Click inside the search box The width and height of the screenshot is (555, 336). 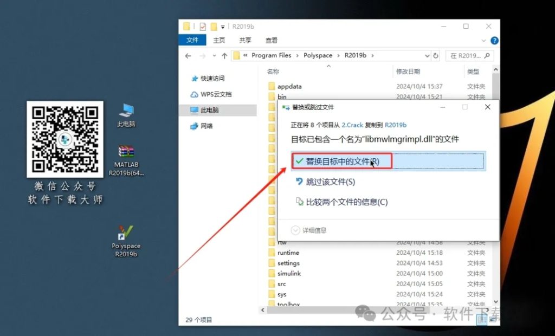468,55
